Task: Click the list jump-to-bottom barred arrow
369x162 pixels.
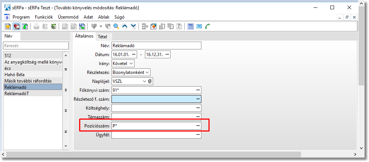Action: 66,132
